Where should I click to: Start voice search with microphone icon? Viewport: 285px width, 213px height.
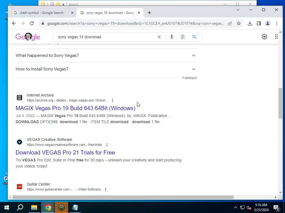(171, 37)
